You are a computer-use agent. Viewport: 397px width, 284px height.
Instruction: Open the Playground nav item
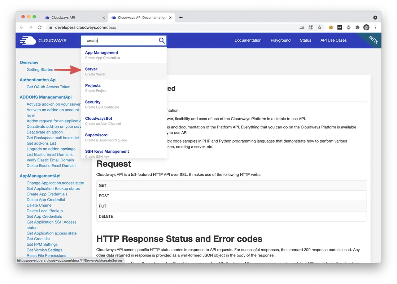point(280,41)
